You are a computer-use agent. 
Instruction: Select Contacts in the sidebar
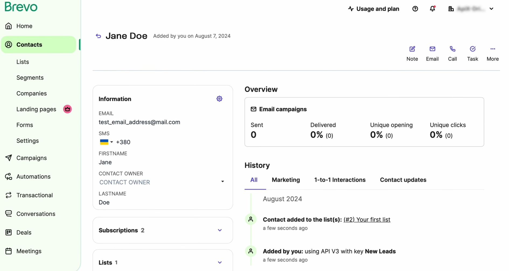point(39,45)
